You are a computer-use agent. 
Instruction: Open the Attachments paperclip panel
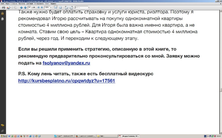click(x=2, y=131)
